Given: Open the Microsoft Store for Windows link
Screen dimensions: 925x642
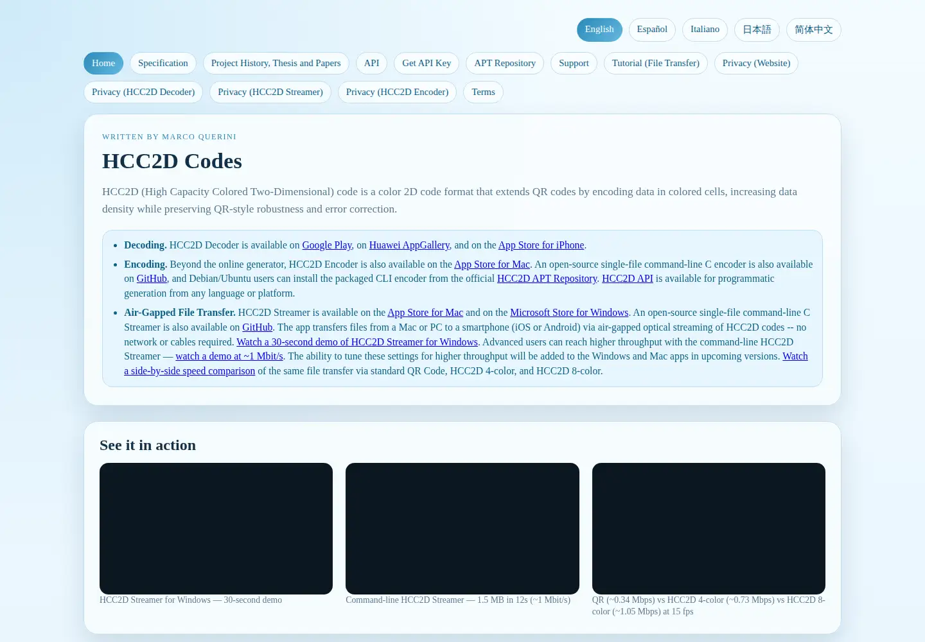Looking at the screenshot, I should [569, 313].
